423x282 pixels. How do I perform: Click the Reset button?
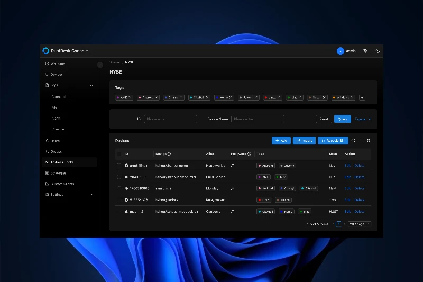pyautogui.click(x=324, y=119)
